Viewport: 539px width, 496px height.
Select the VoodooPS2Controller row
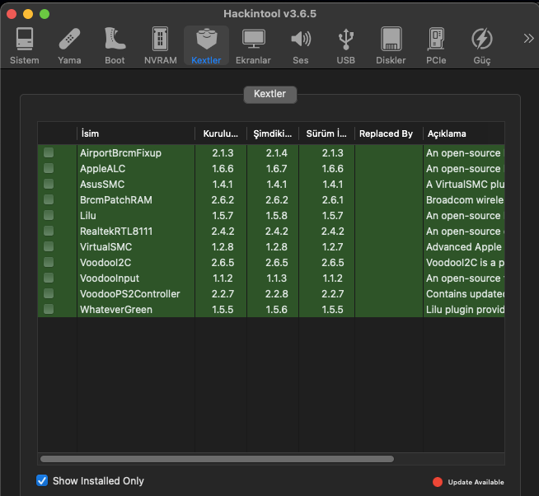point(129,293)
